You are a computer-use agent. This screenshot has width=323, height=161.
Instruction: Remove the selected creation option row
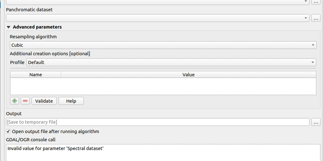pos(25,101)
